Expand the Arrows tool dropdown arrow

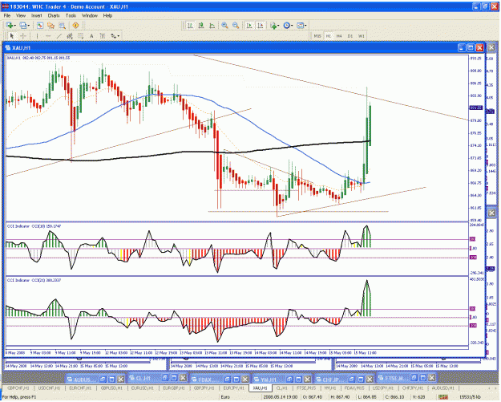coord(119,36)
